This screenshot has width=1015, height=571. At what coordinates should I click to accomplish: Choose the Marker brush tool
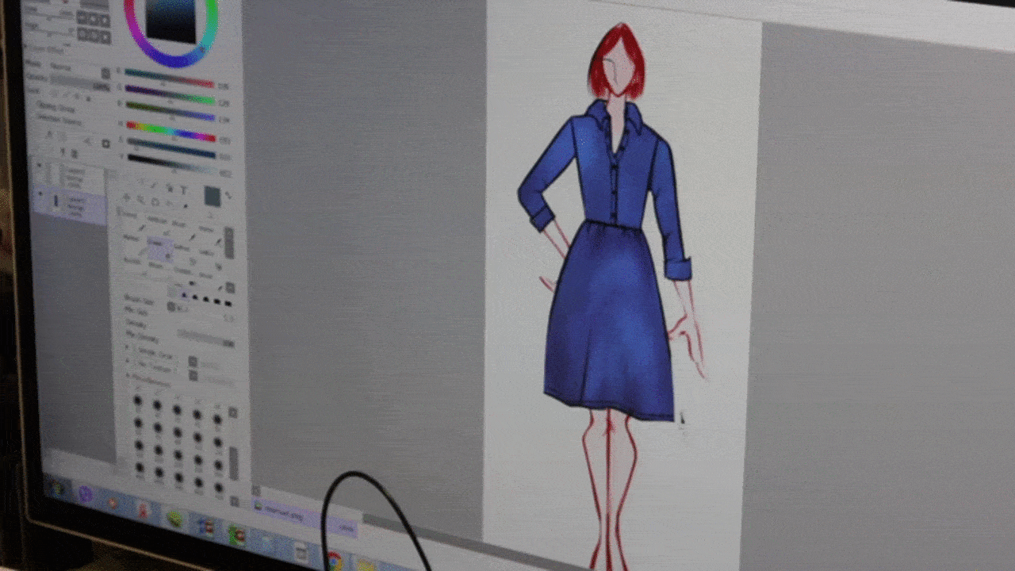coord(132,236)
